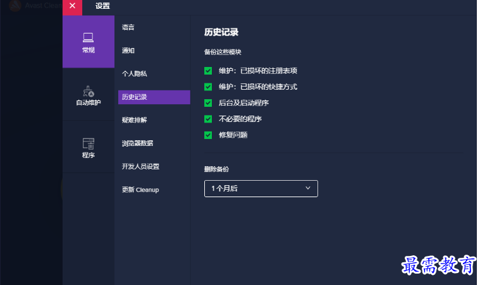Click the 维护: 已损坏的注册表项 label text
Screen dimensions: 480x285
click(x=258, y=71)
